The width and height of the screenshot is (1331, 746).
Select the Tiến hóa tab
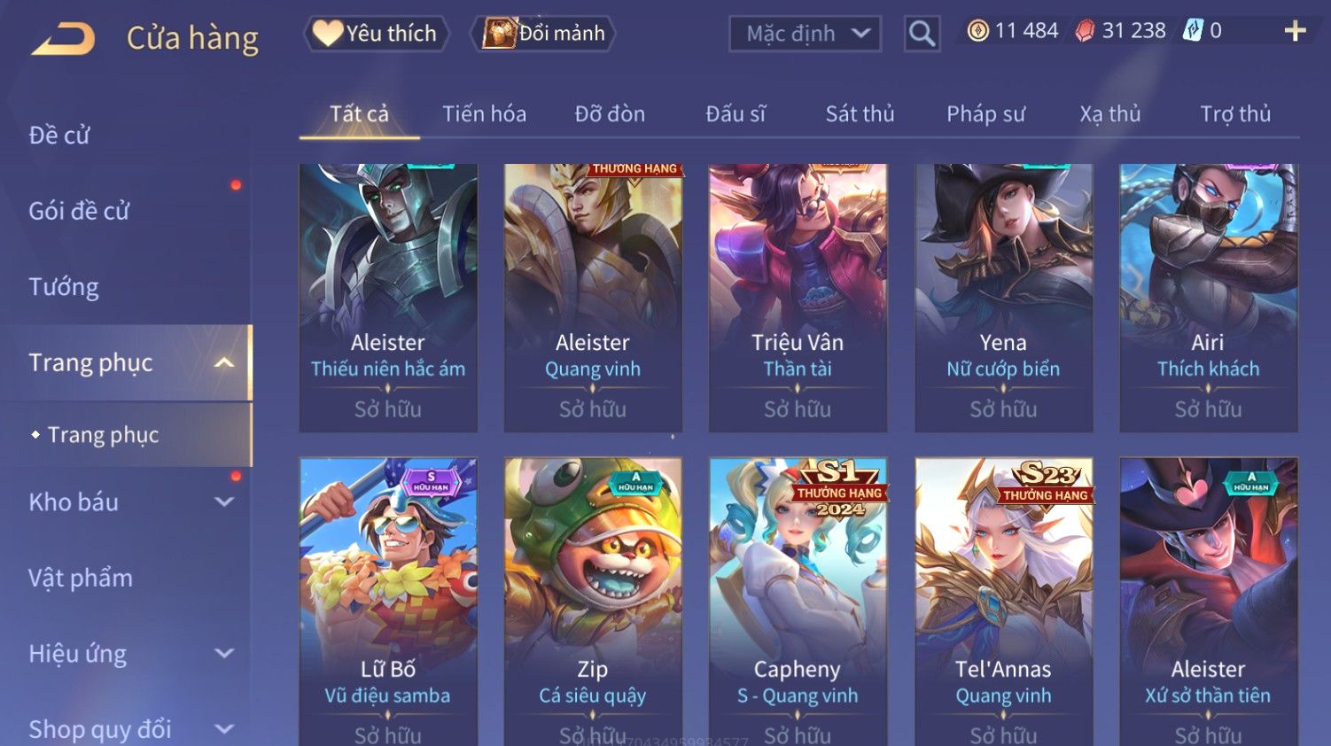tap(484, 114)
